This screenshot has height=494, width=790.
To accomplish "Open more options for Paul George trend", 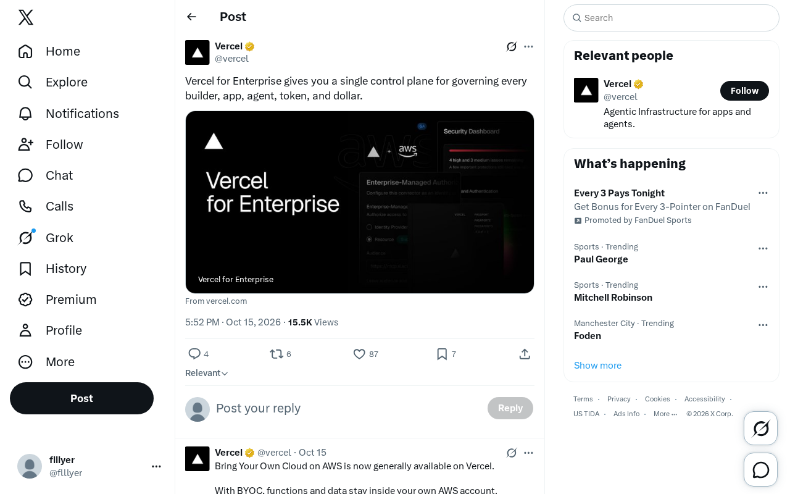I will point(763,248).
